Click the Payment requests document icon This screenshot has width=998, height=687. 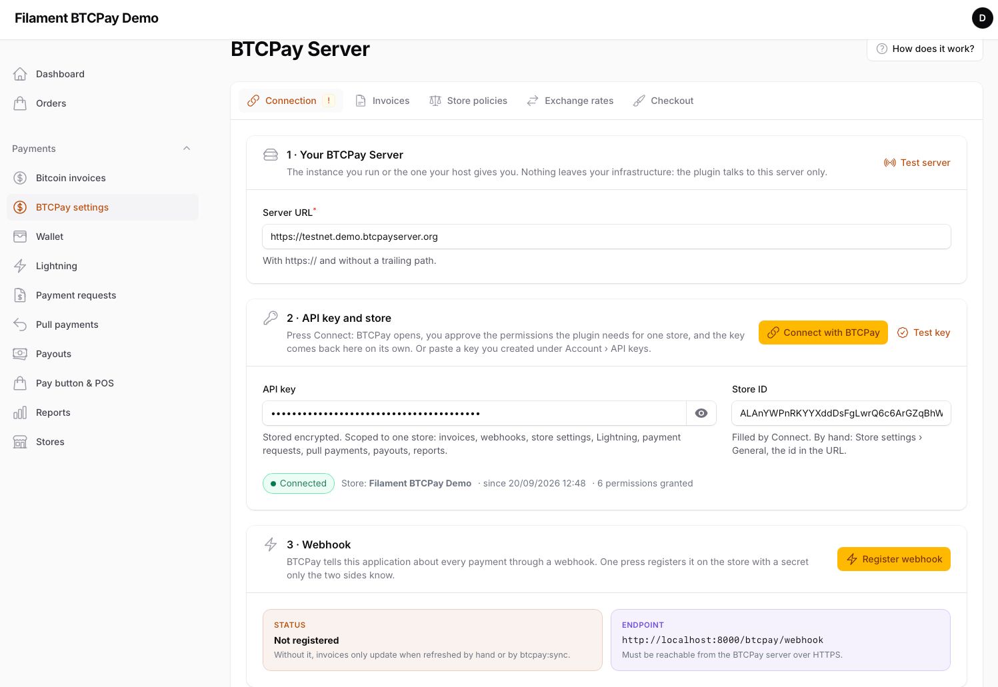(x=20, y=295)
